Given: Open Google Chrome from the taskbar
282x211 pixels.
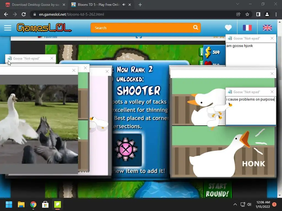Looking at the screenshot, I should click(33, 204).
